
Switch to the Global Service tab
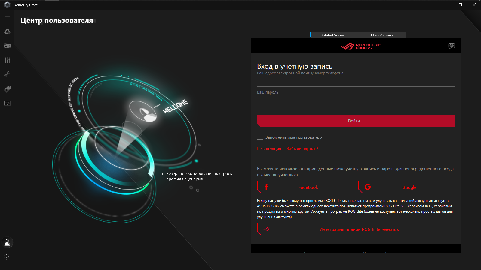coord(334,35)
